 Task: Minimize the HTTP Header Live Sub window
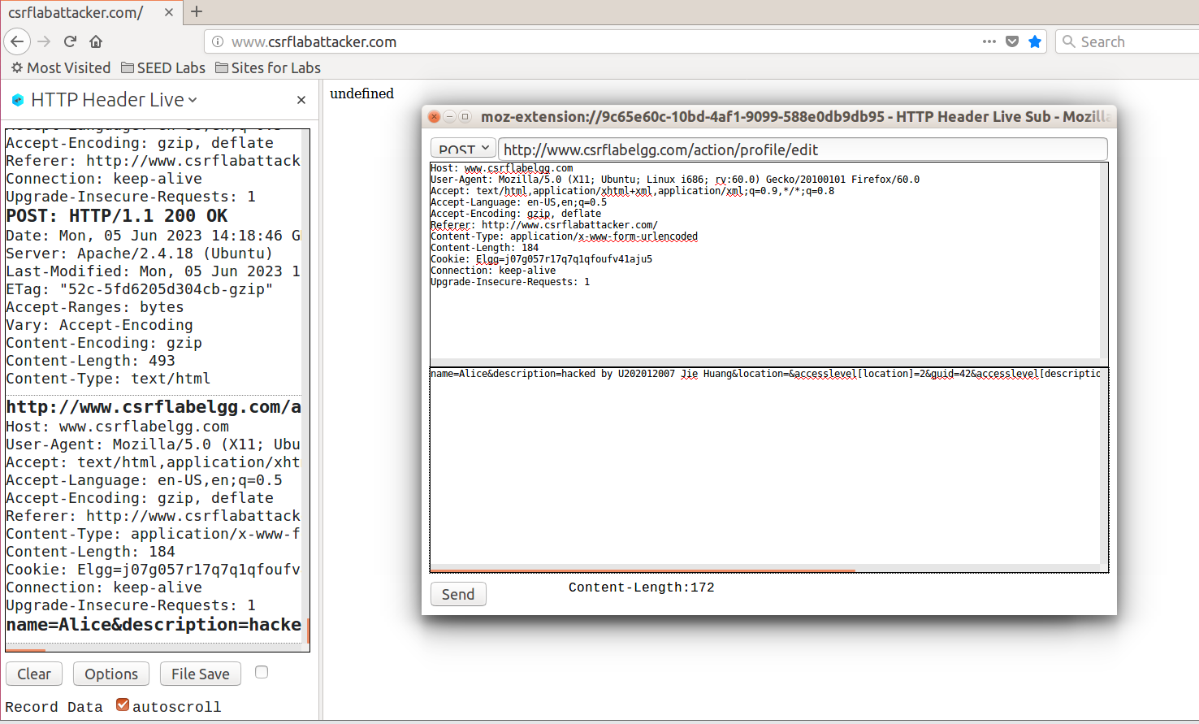pyautogui.click(x=449, y=117)
